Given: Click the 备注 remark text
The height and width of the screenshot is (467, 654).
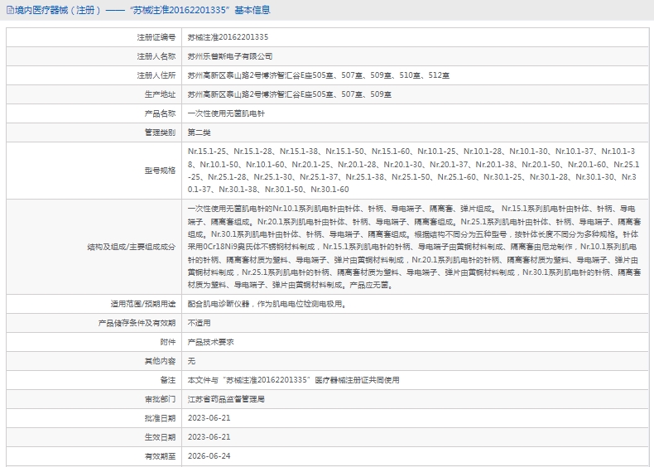Looking at the screenshot, I should [x=293, y=380].
